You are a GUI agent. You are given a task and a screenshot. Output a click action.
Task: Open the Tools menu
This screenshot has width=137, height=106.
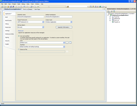tap(32, 4)
